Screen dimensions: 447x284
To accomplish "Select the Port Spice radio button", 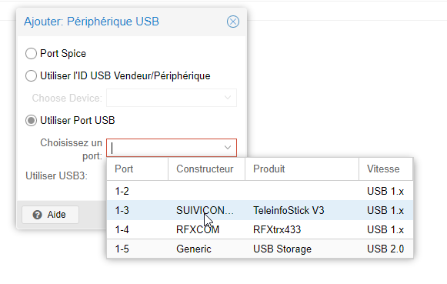I will [x=31, y=54].
